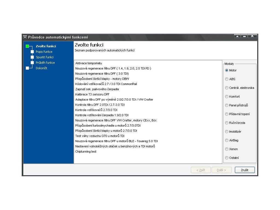Choose the Komfort module option

tap(227, 97)
